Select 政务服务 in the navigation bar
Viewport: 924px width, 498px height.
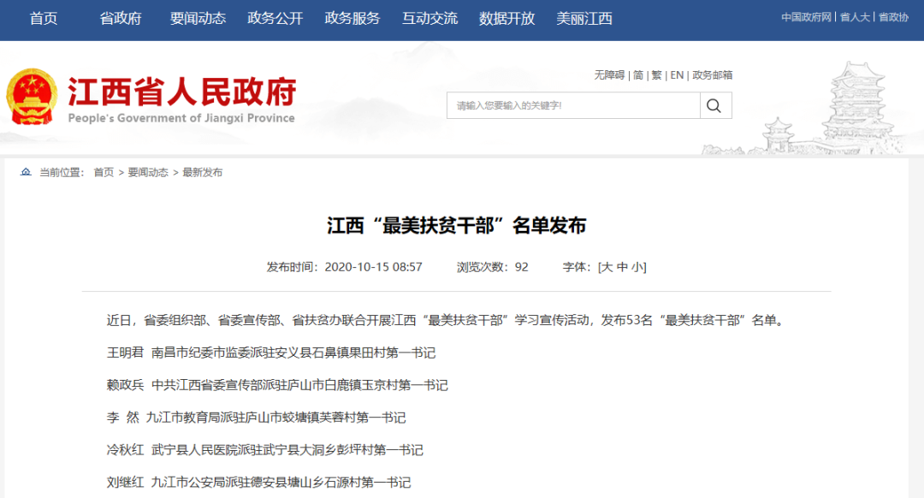click(352, 19)
